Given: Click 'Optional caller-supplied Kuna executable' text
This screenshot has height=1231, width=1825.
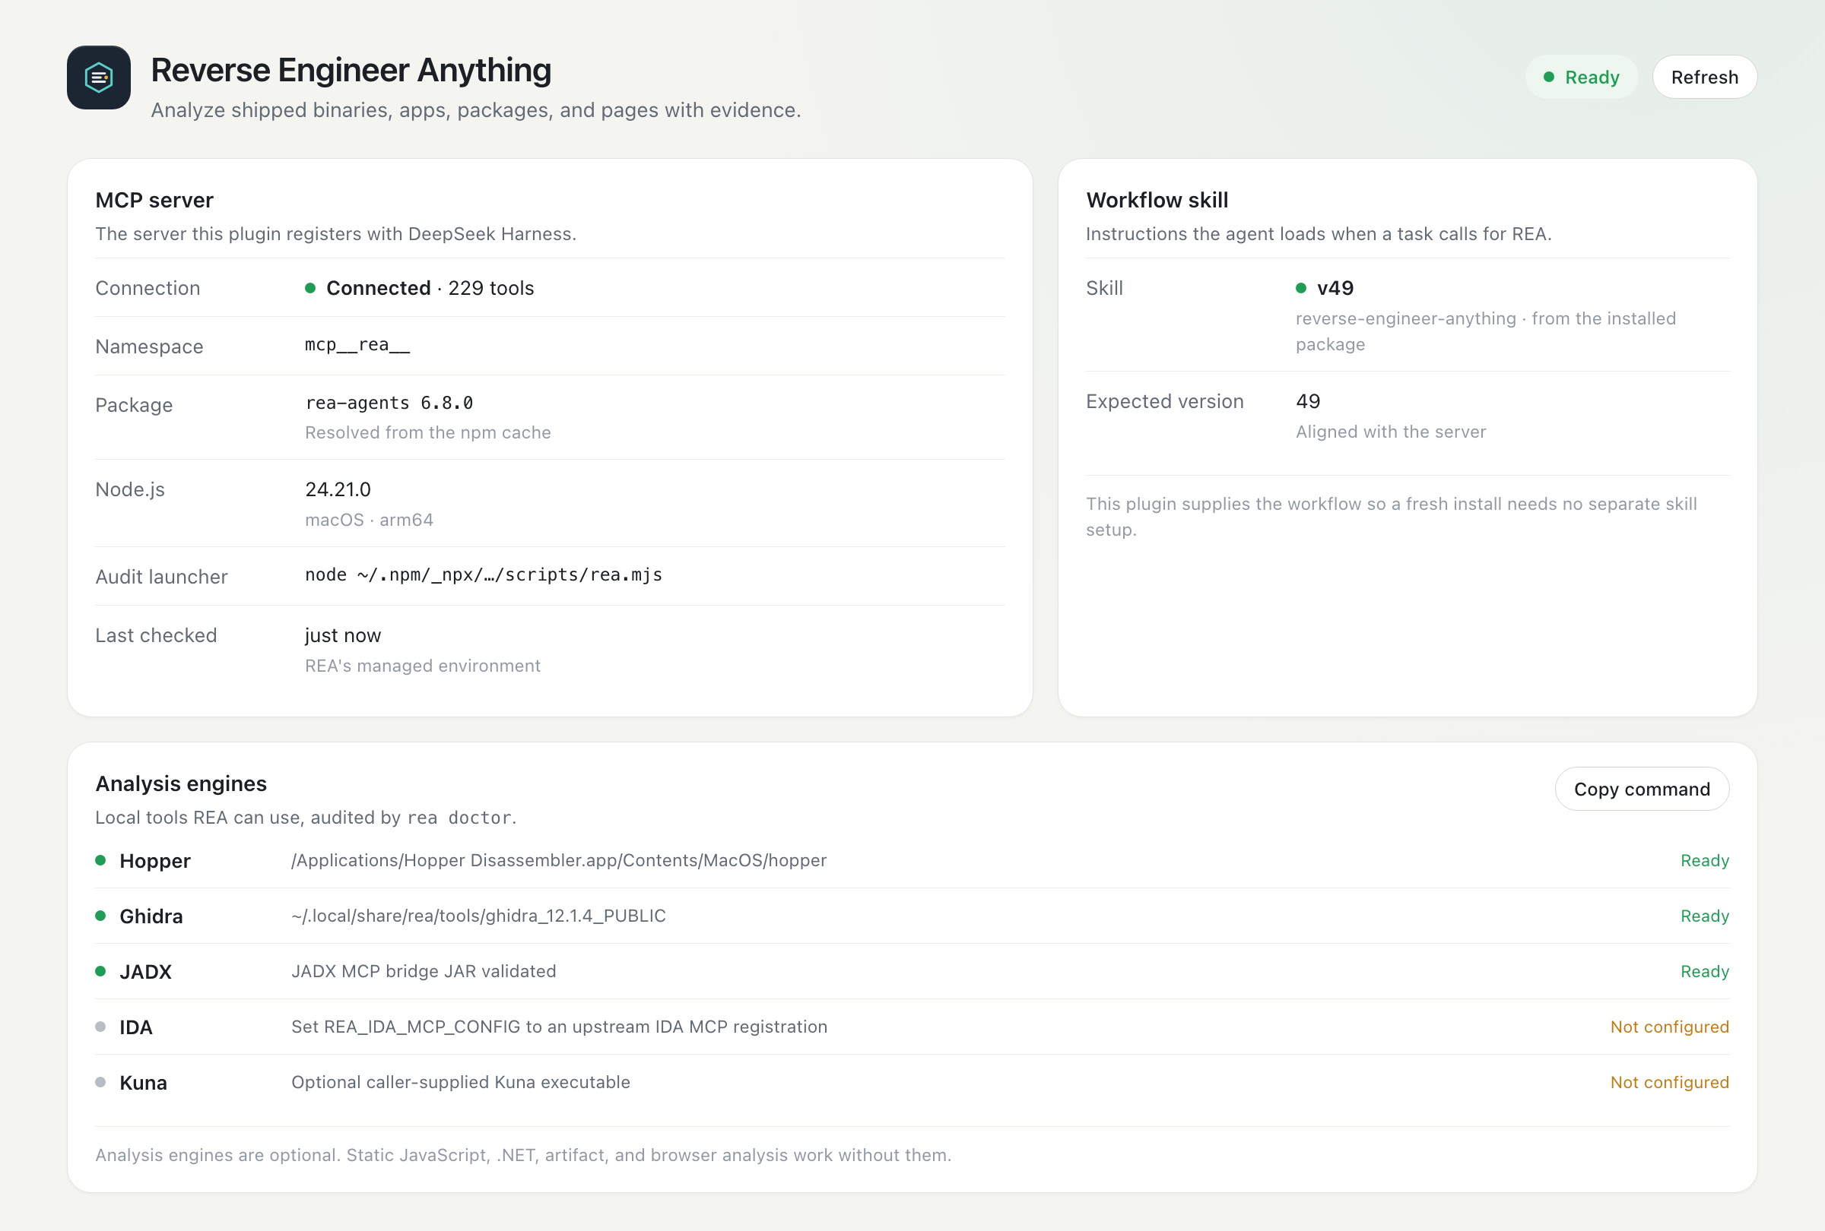Looking at the screenshot, I should (x=460, y=1082).
